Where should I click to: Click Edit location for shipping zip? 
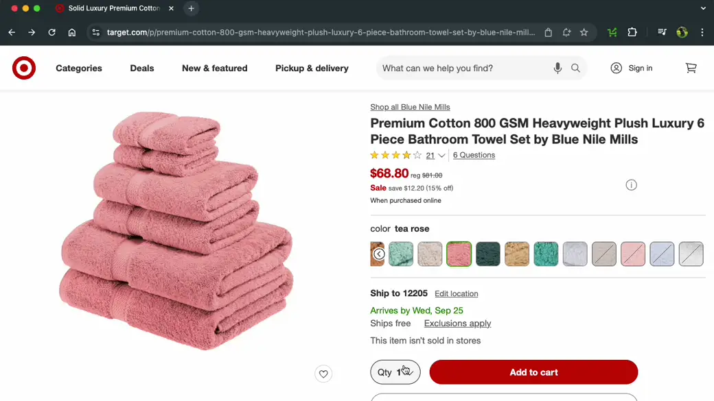tap(456, 293)
